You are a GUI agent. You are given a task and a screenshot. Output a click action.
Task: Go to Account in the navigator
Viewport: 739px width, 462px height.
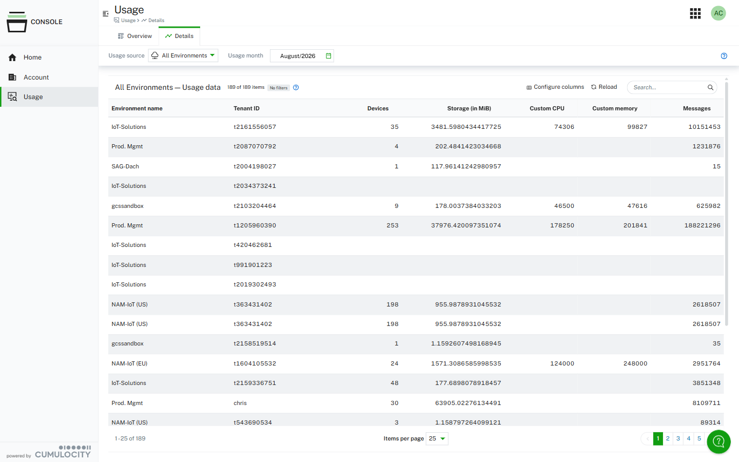(x=49, y=77)
